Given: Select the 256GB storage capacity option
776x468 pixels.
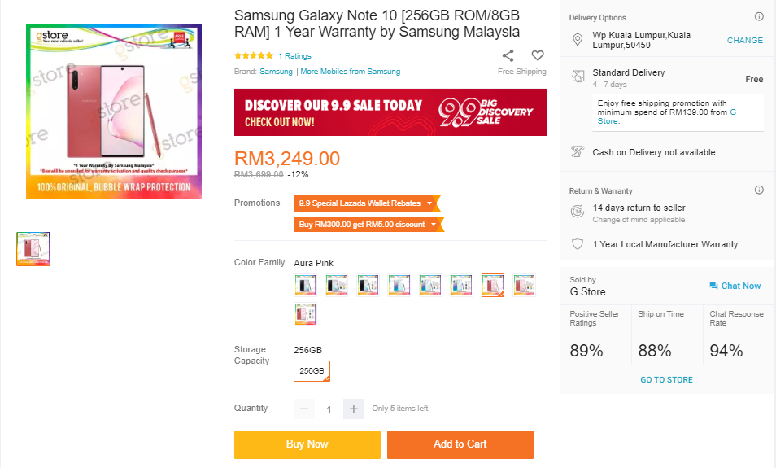Looking at the screenshot, I should [x=312, y=371].
